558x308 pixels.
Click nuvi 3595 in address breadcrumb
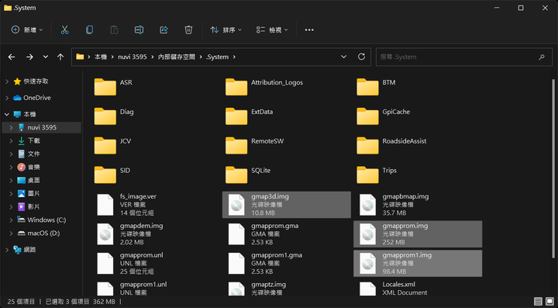tap(133, 57)
